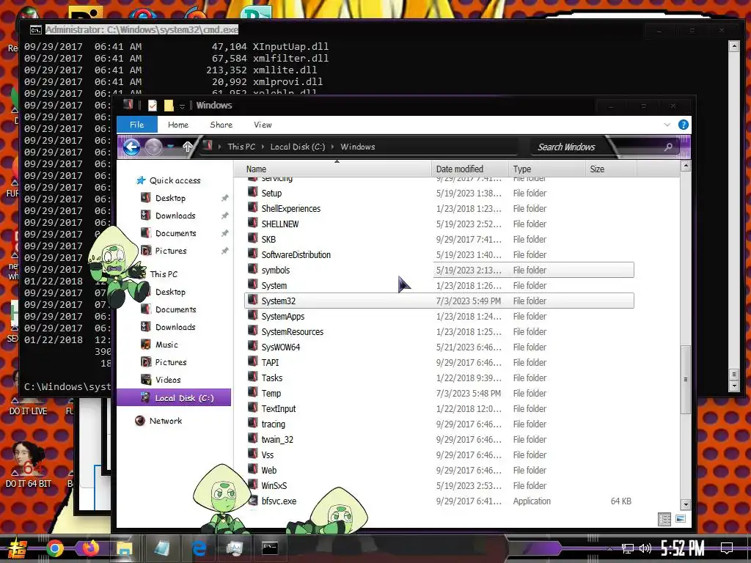This screenshot has width=751, height=563.
Task: Click This PC in address bar
Action: 241,147
